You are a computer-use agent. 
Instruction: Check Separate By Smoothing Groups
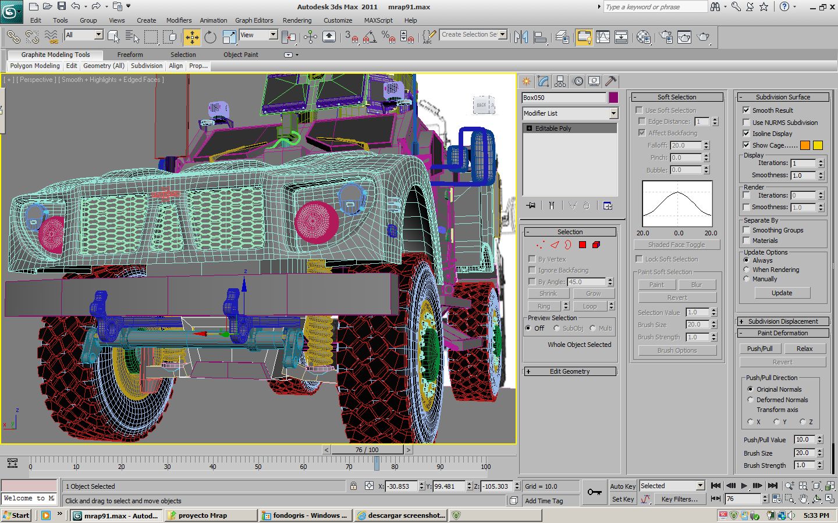pos(746,230)
